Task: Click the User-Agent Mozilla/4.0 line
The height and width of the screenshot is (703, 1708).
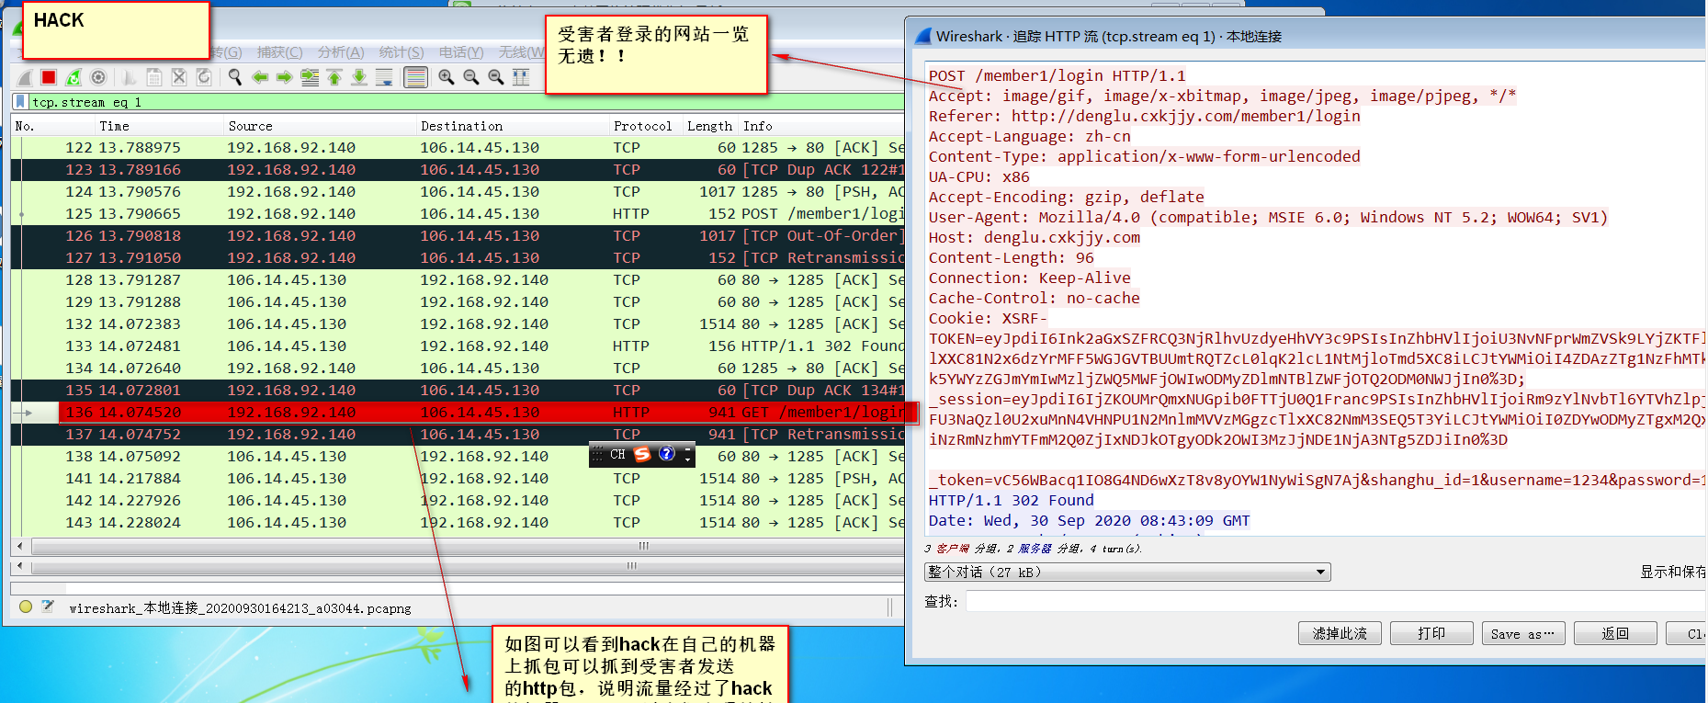Action: [x=1268, y=217]
